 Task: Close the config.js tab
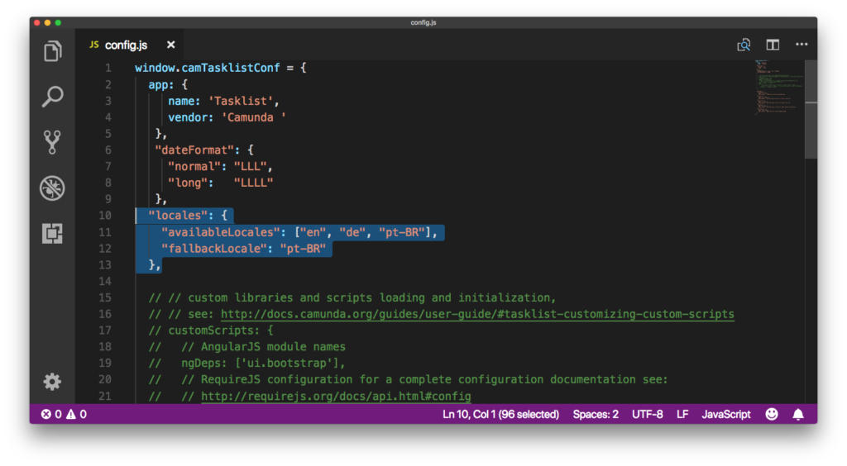pos(170,45)
